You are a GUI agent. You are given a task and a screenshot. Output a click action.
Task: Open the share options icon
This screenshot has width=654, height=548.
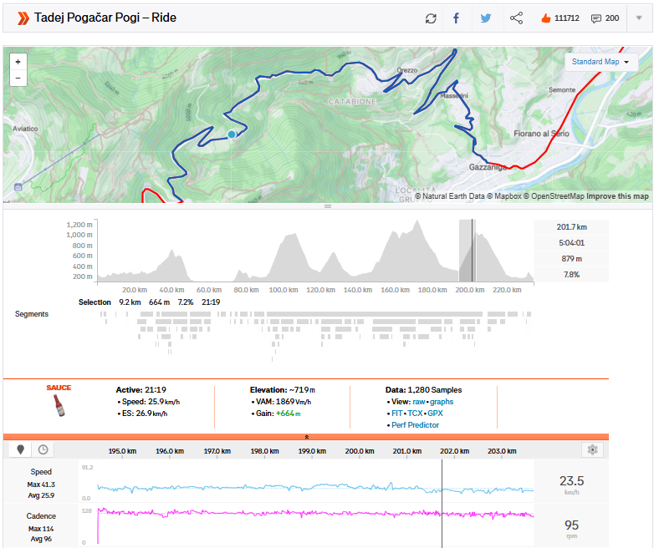click(x=516, y=18)
